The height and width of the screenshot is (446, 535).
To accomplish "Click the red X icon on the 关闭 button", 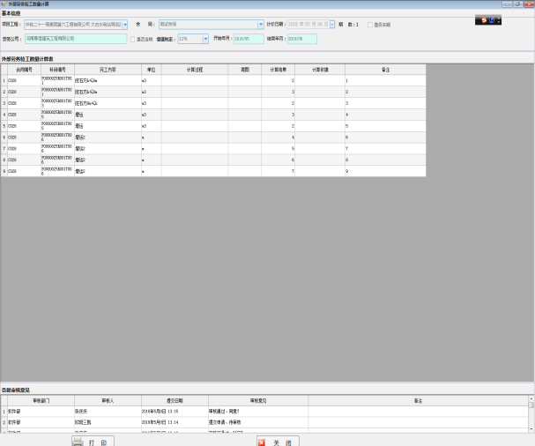I will [262, 441].
